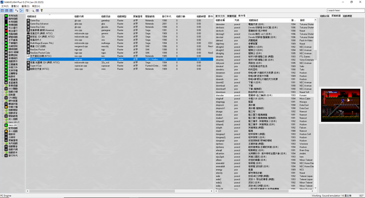This screenshot has width=365, height=198.
Task: Click the toolbar icon between magnifier and help
Action: click(37, 10)
